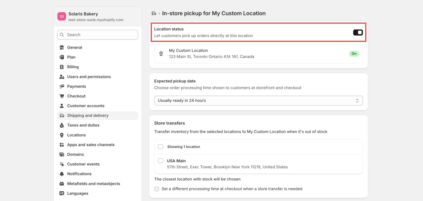Click the Location status label
Viewport: 423px width, 201px height.
169,29
